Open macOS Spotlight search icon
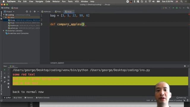This screenshot has height=107, width=190. tap(181, 1)
